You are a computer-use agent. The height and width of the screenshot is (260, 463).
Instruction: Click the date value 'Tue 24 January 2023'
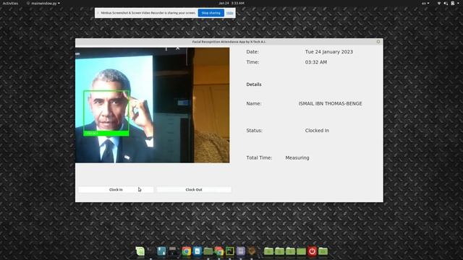click(x=329, y=51)
